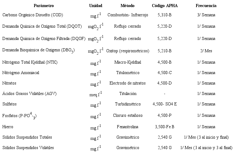Select the Método column header
Screen dimensions: 235x154
point(128,6)
